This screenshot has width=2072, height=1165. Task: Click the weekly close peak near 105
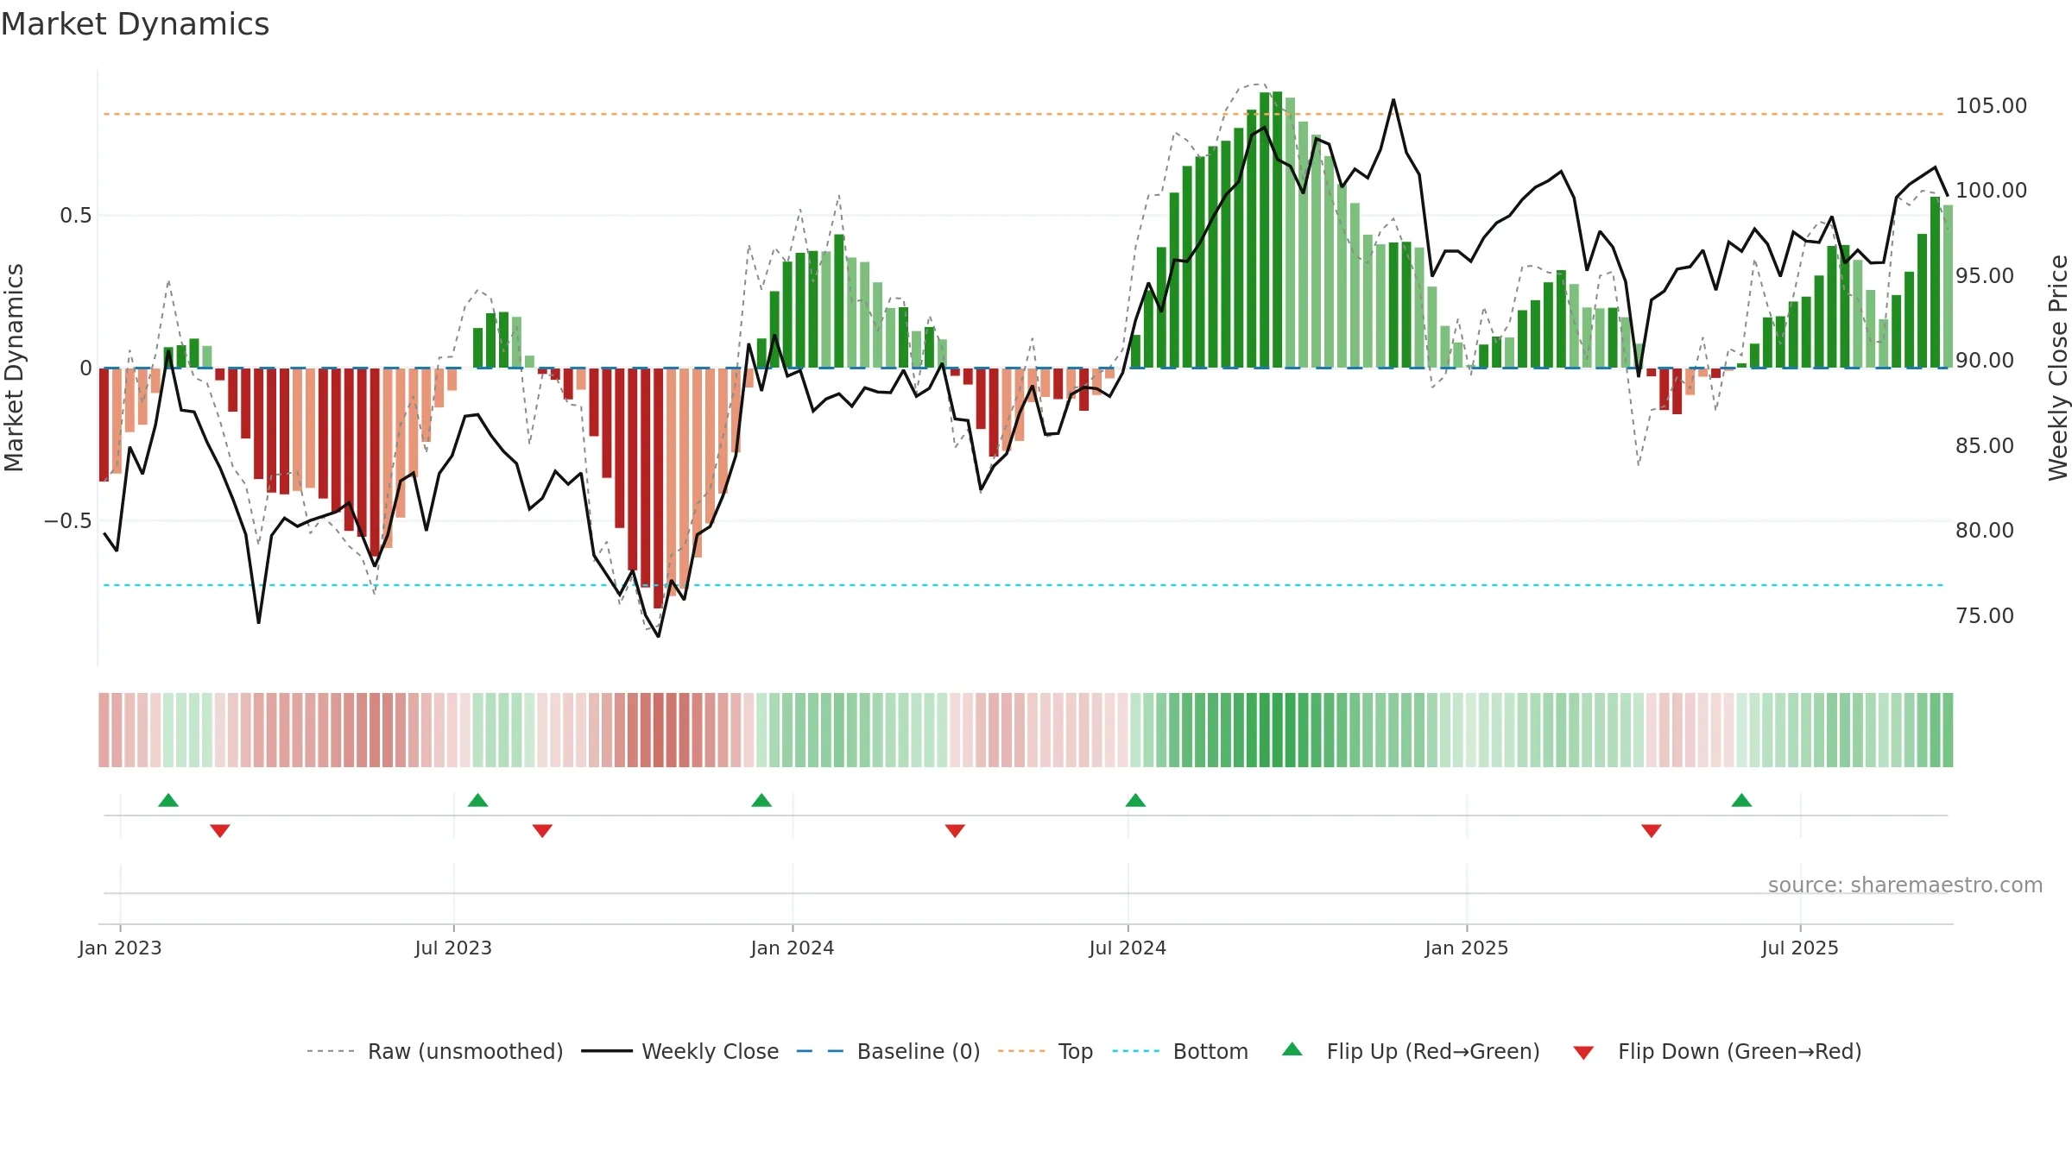coord(1393,100)
